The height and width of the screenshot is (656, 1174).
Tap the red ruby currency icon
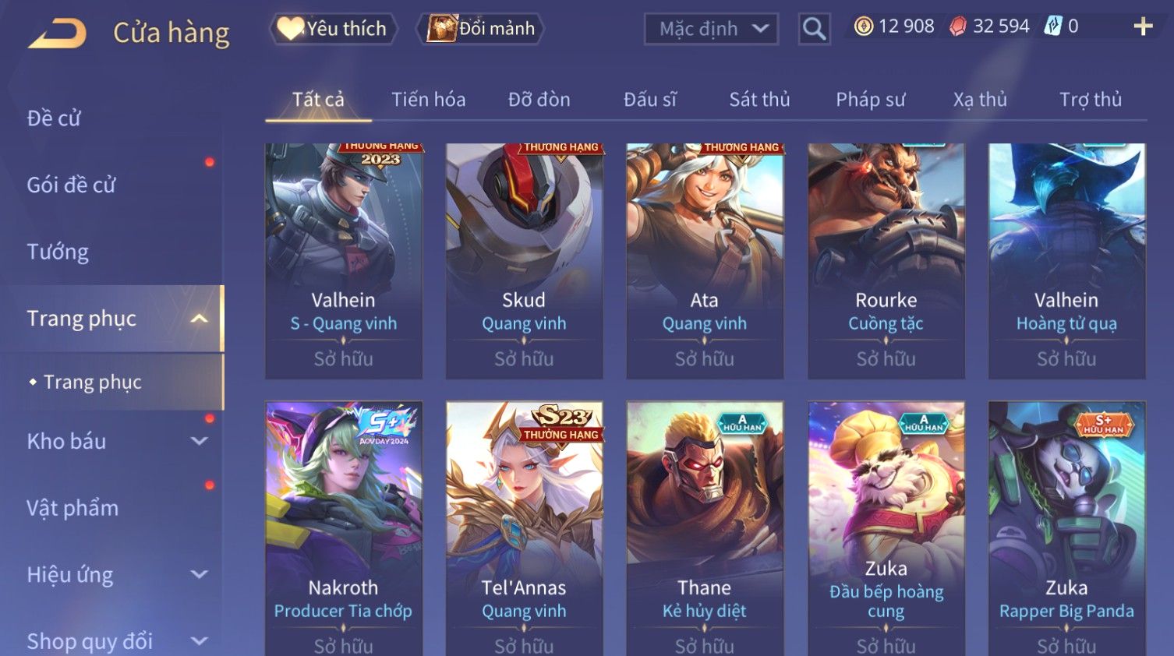[x=958, y=26]
